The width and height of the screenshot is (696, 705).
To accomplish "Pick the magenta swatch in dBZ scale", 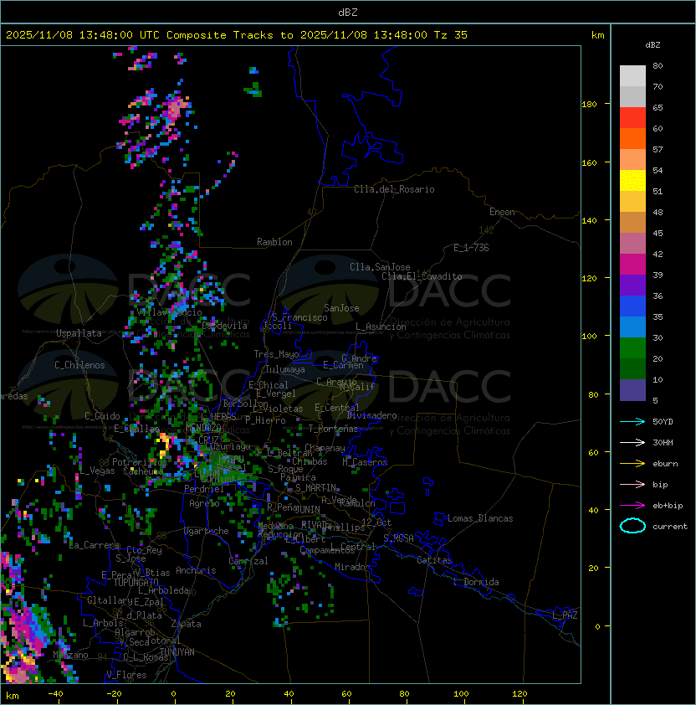I will 632,265.
